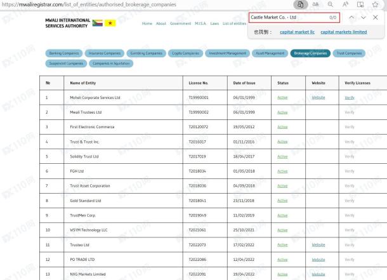Click Verify for Mwali Trustees Ltd
The image size is (387, 280).
coord(349,112)
